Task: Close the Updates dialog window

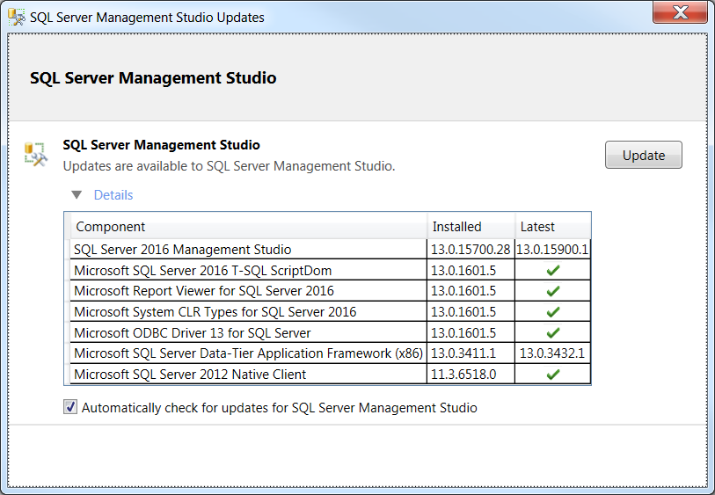Action: 679,13
